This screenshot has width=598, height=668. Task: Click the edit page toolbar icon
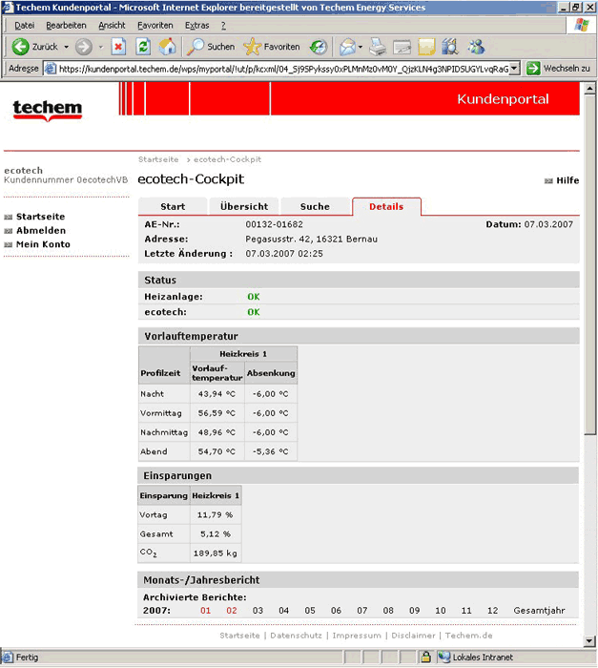coord(402,47)
